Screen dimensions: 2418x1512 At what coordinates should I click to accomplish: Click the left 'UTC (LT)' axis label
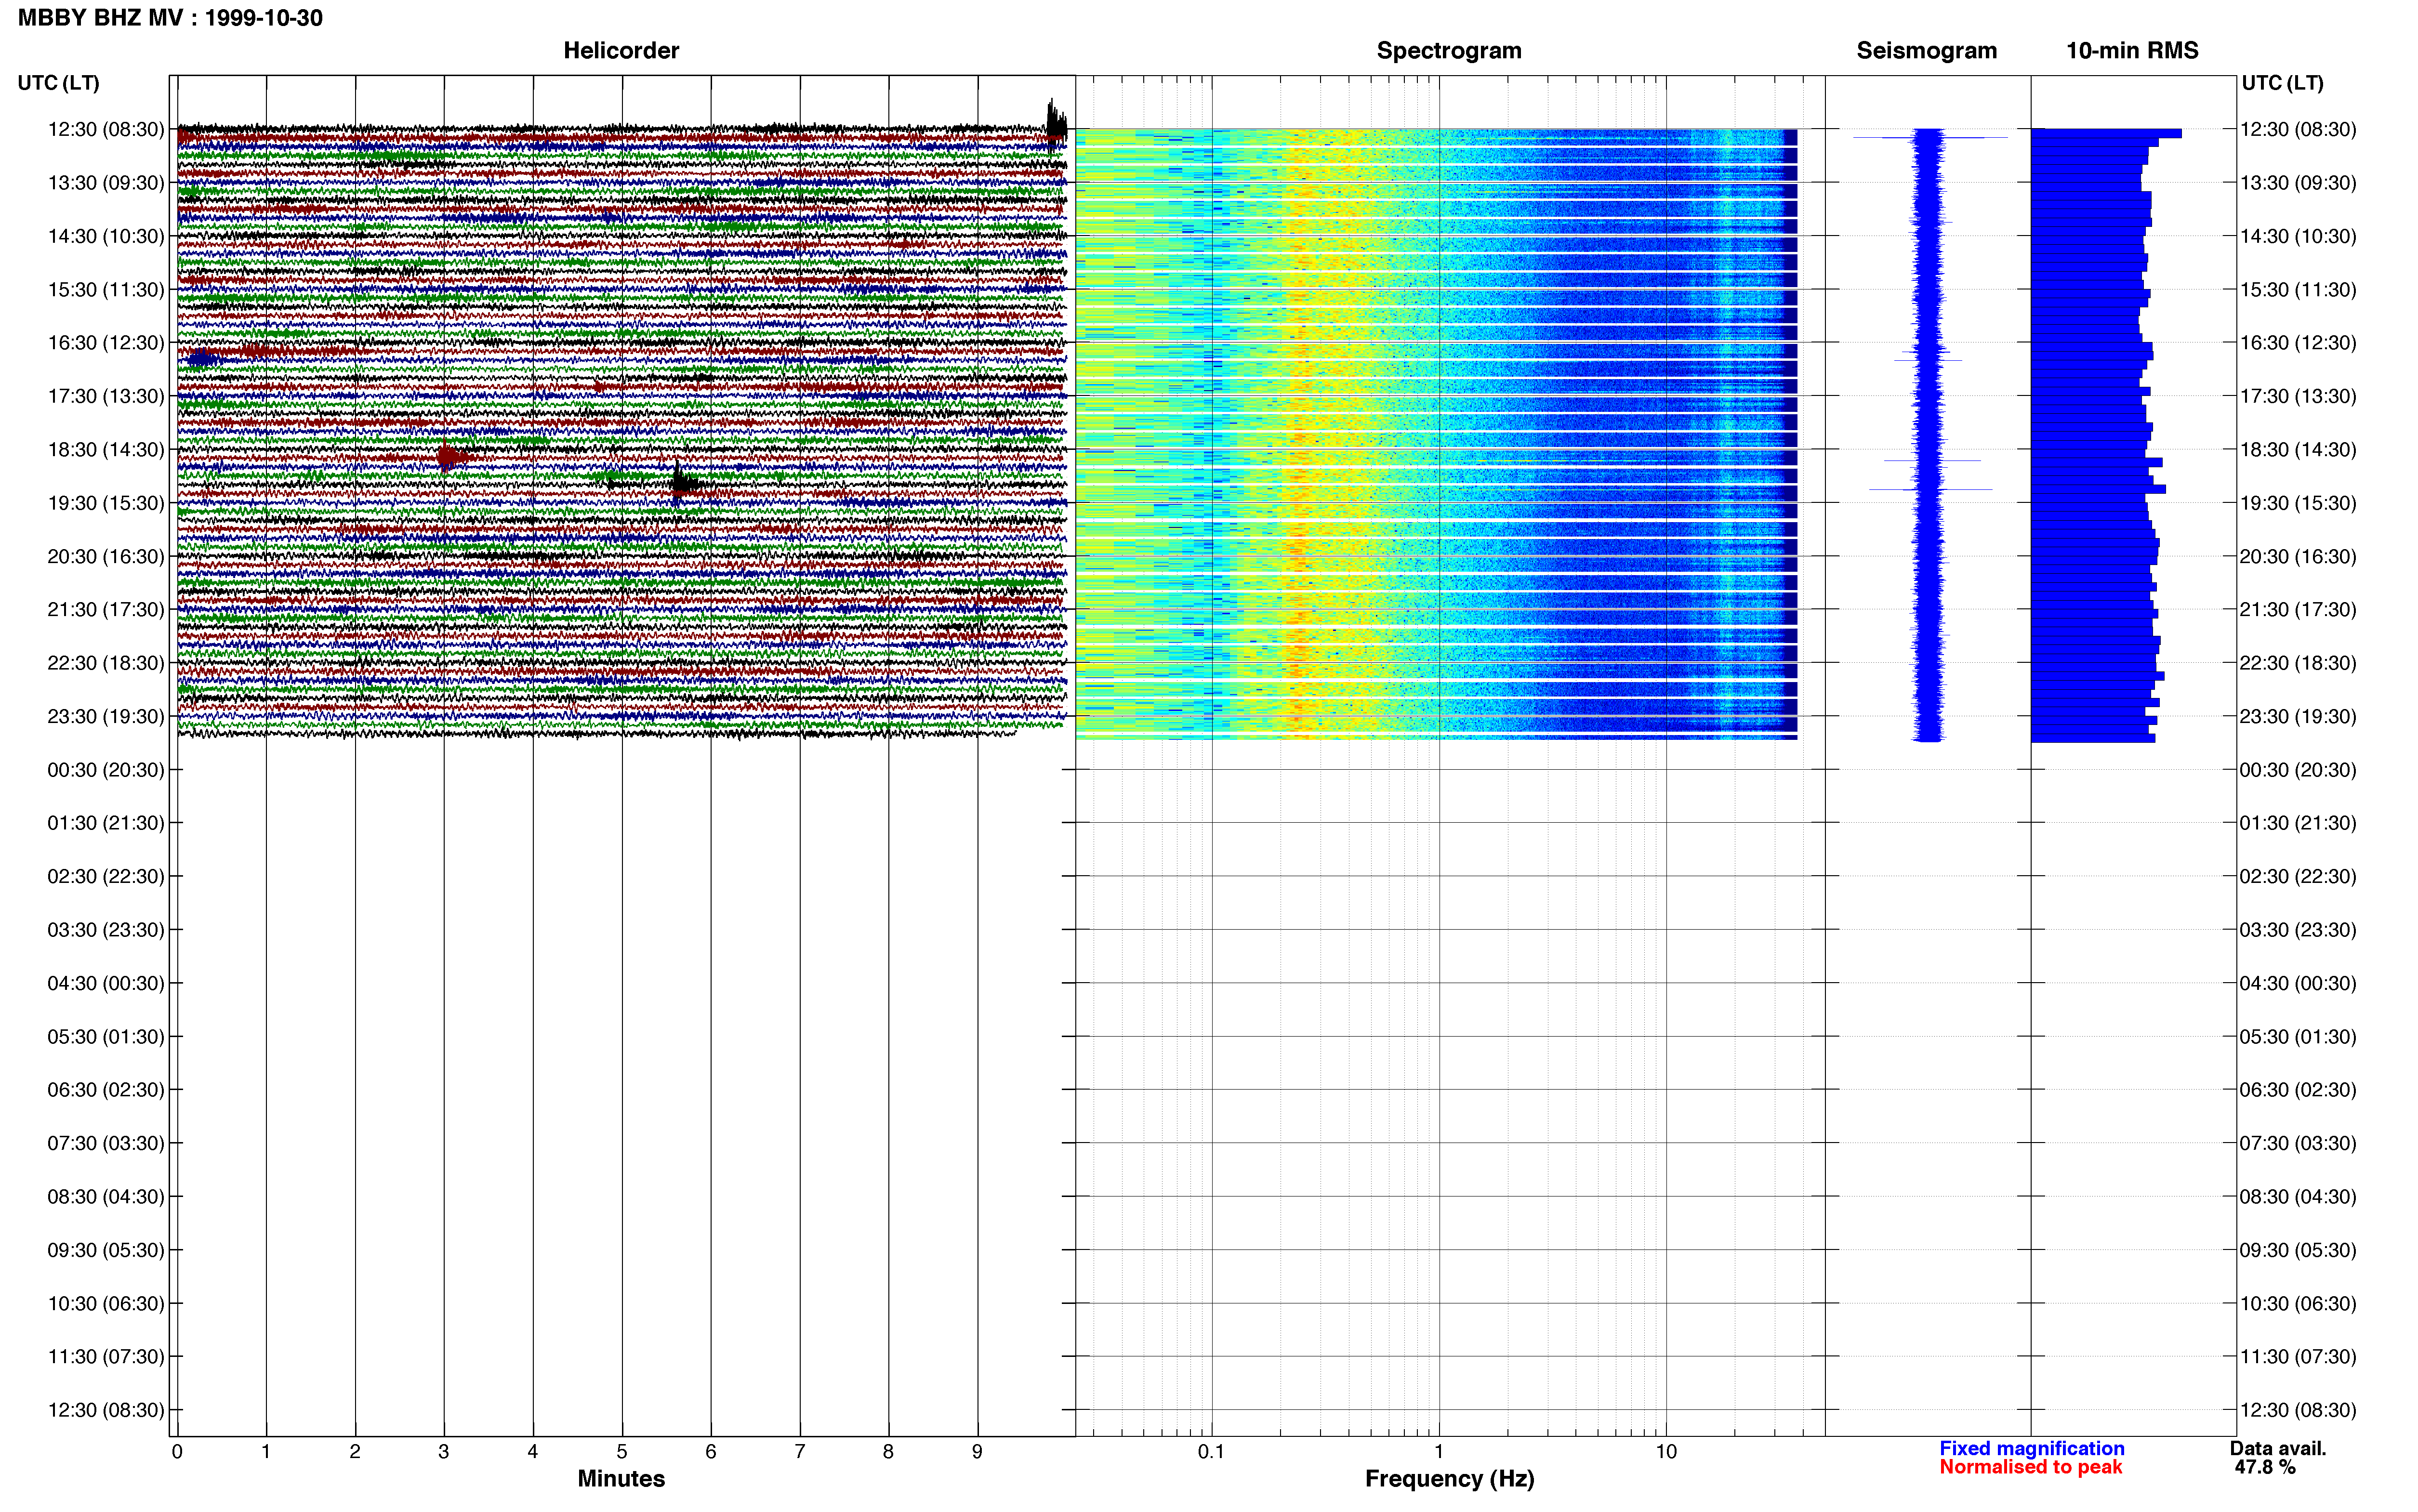[x=59, y=83]
